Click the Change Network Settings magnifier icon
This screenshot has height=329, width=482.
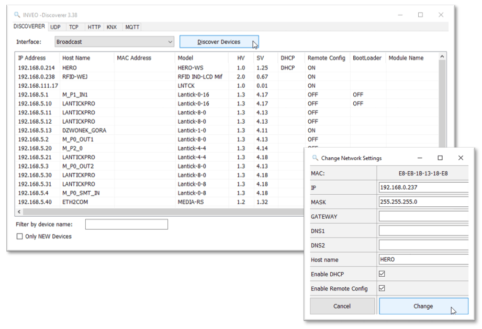[x=315, y=158]
